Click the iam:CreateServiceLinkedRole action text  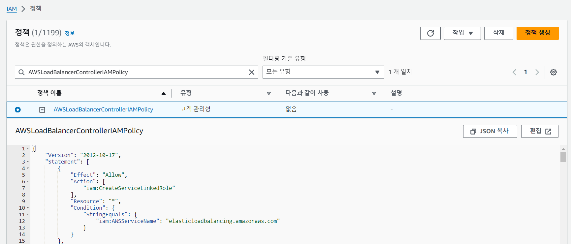click(129, 188)
